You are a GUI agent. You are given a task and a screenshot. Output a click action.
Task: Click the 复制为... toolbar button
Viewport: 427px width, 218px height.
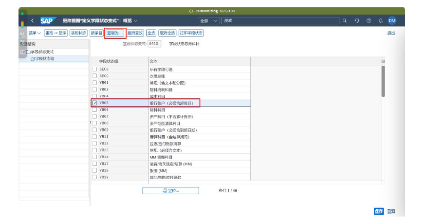pyautogui.click(x=115, y=33)
